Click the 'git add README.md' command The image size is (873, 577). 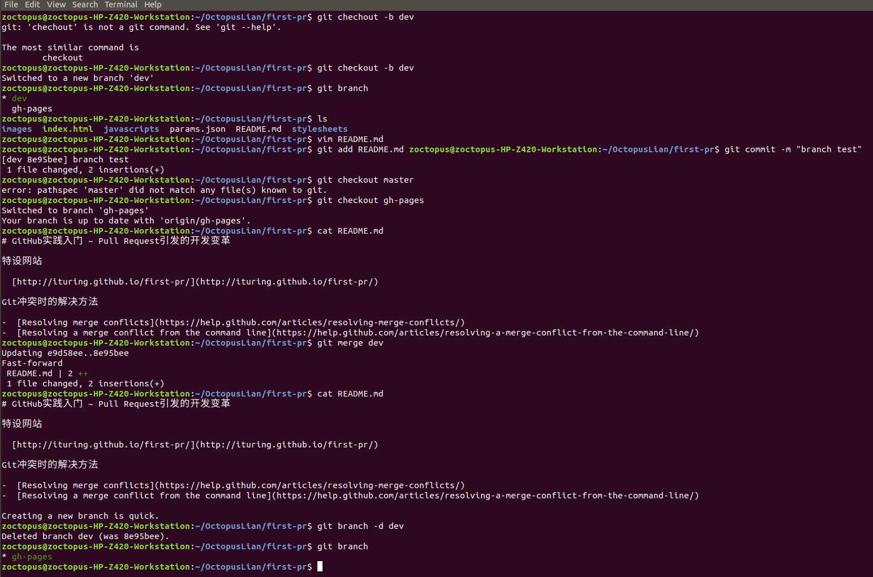pyautogui.click(x=360, y=149)
